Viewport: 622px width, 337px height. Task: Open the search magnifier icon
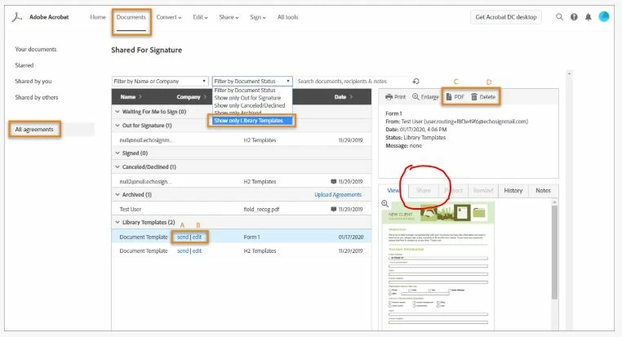[x=559, y=17]
